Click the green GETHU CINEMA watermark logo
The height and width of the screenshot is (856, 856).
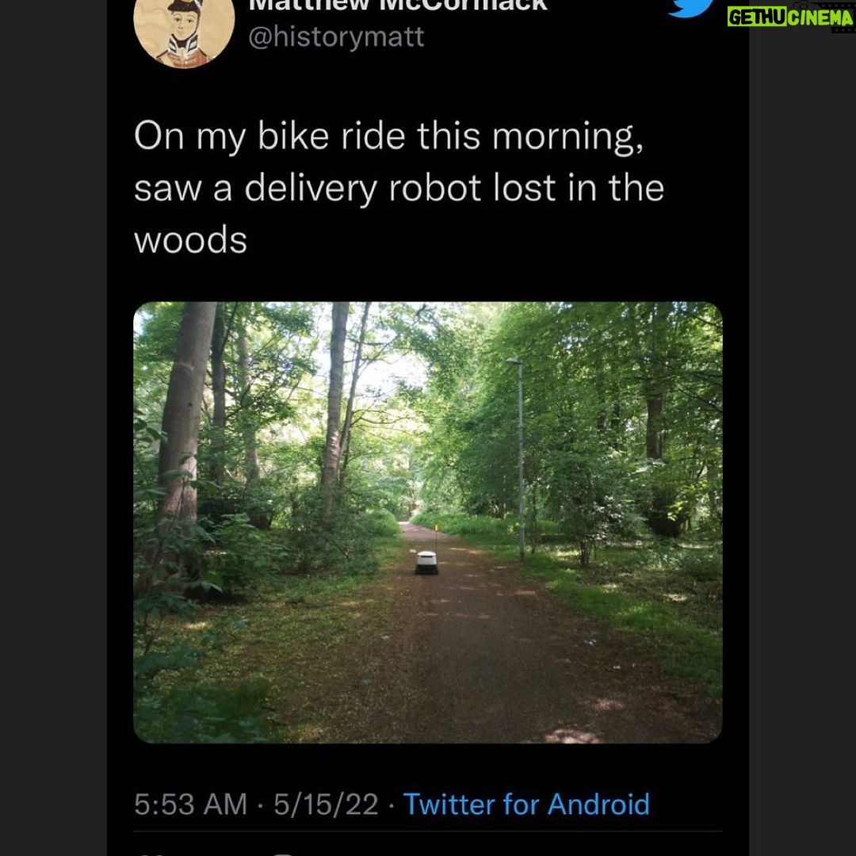pos(790,17)
